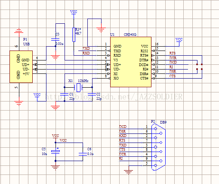Screen dimensions: 219x184
Task: Click RXD net label left of CH340G
Action: [86, 53]
